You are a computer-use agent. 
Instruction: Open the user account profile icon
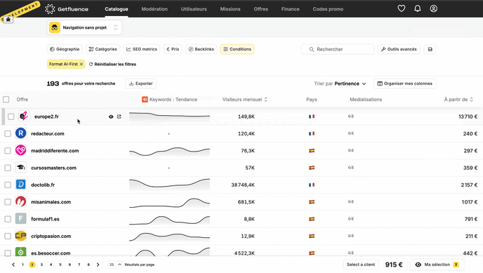pyautogui.click(x=433, y=8)
